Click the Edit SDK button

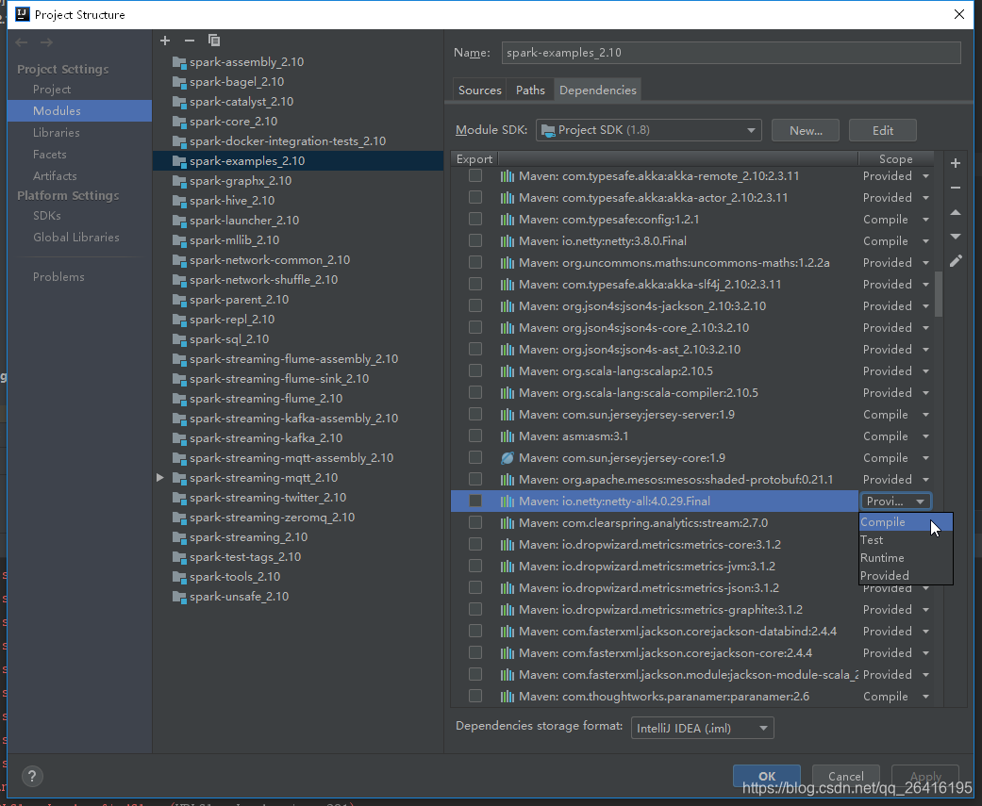coord(882,130)
